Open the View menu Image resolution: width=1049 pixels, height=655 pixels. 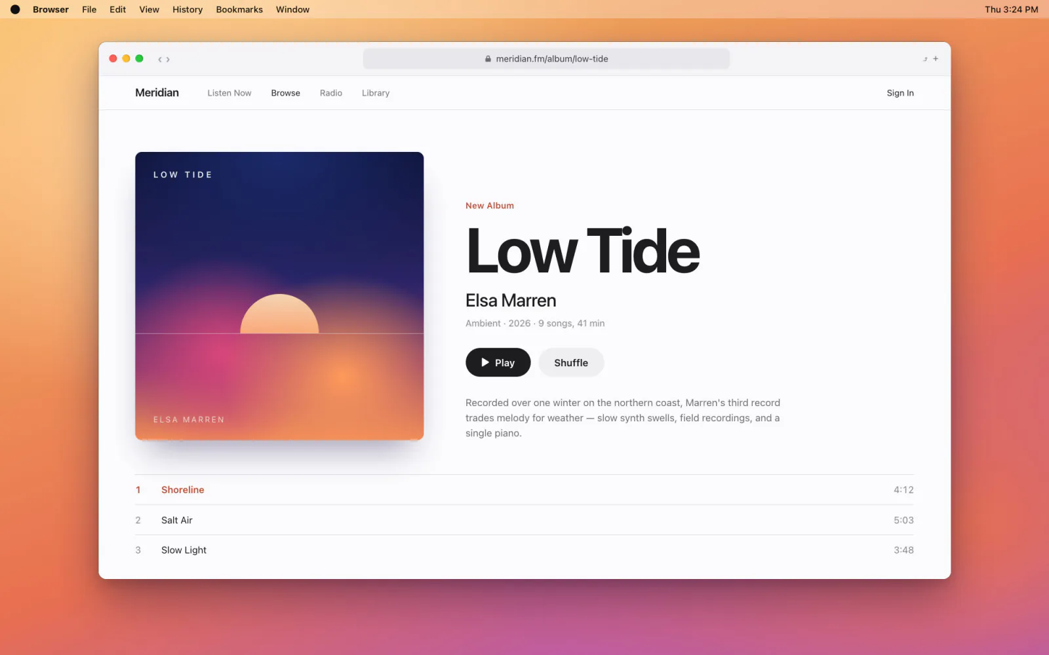click(149, 9)
